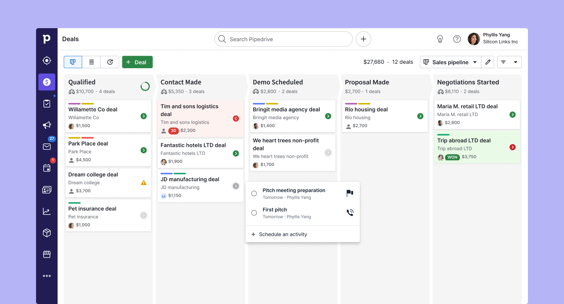Open Marketplace store icon in sidebar

(47, 254)
